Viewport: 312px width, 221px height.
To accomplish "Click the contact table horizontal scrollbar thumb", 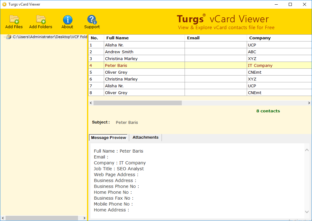I will click(x=137, y=103).
